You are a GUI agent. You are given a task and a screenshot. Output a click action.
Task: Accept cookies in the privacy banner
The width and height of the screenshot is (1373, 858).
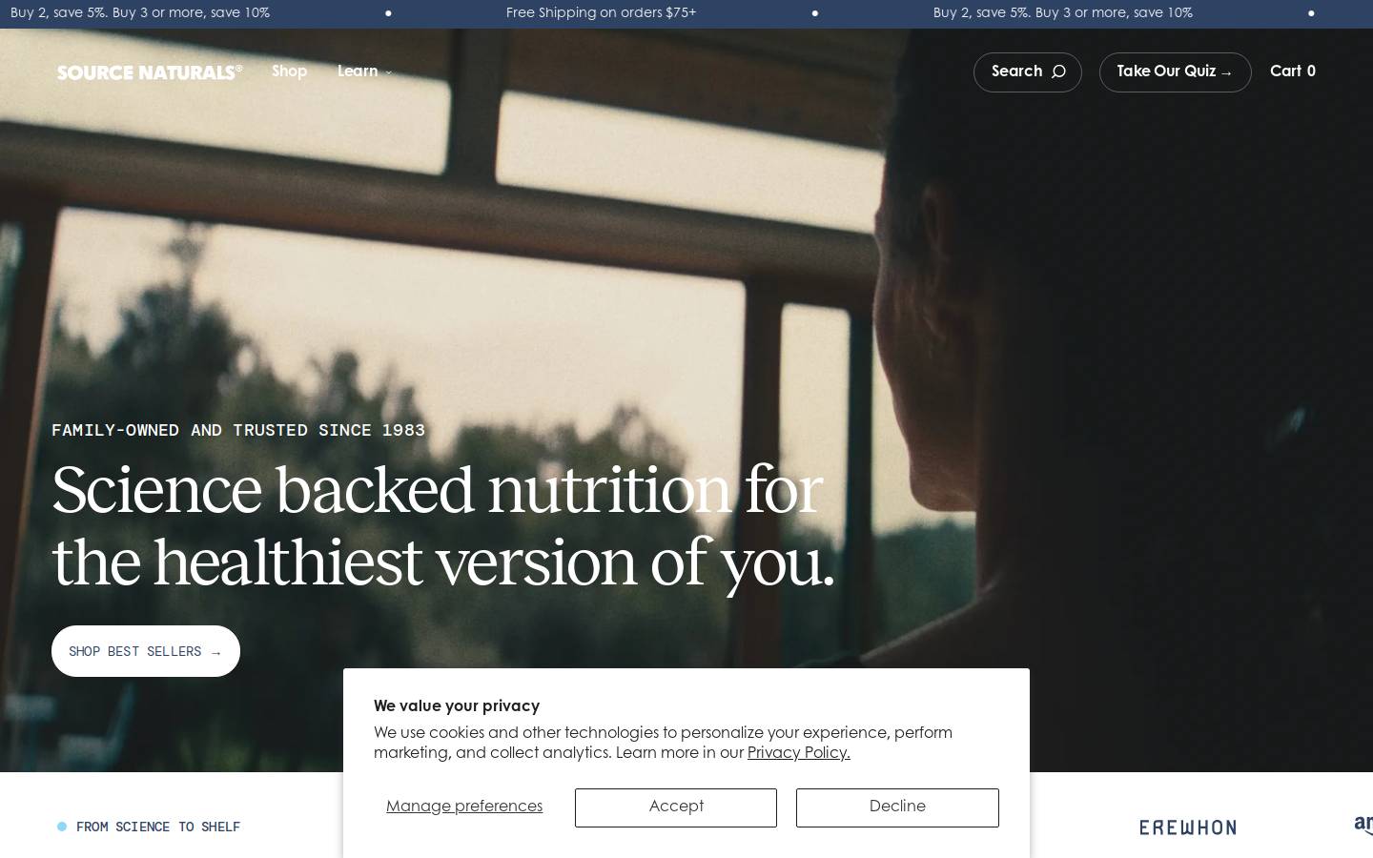pos(676,807)
